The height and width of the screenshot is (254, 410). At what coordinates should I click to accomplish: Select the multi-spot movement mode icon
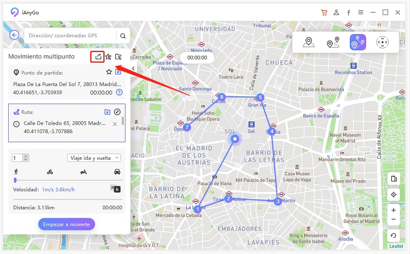point(358,42)
